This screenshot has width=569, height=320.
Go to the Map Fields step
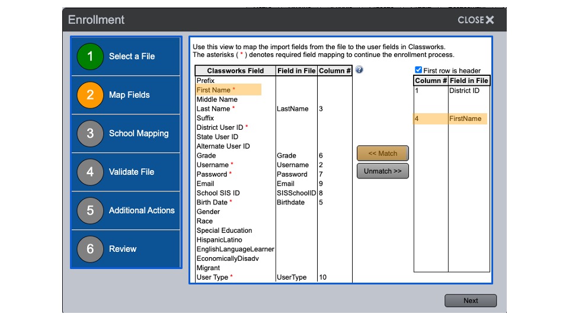tap(126, 95)
